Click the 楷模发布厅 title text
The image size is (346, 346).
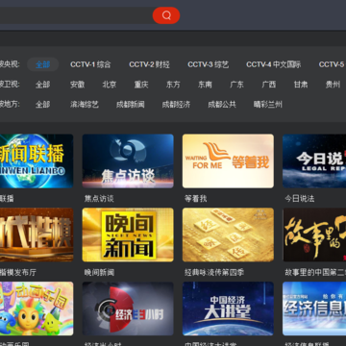(x=18, y=273)
